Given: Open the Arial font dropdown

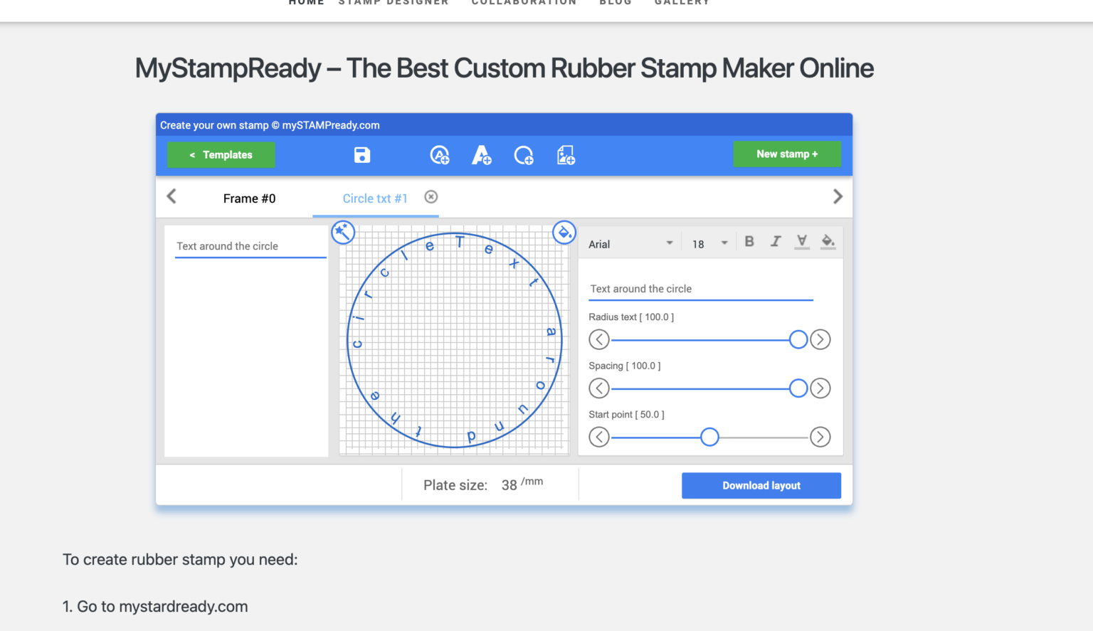Looking at the screenshot, I should point(630,244).
